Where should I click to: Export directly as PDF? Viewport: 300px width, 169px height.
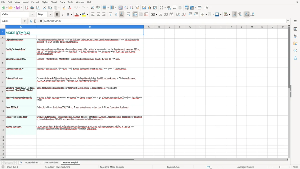[27, 8]
